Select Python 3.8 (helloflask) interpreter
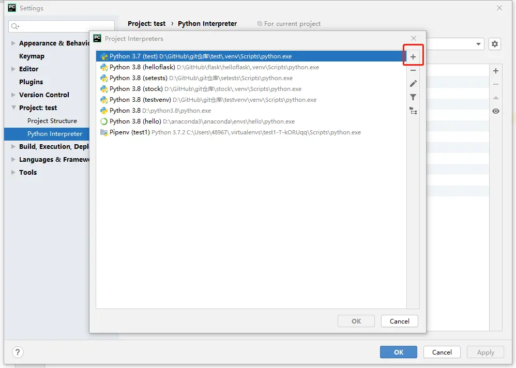The width and height of the screenshot is (516, 368). (x=251, y=67)
